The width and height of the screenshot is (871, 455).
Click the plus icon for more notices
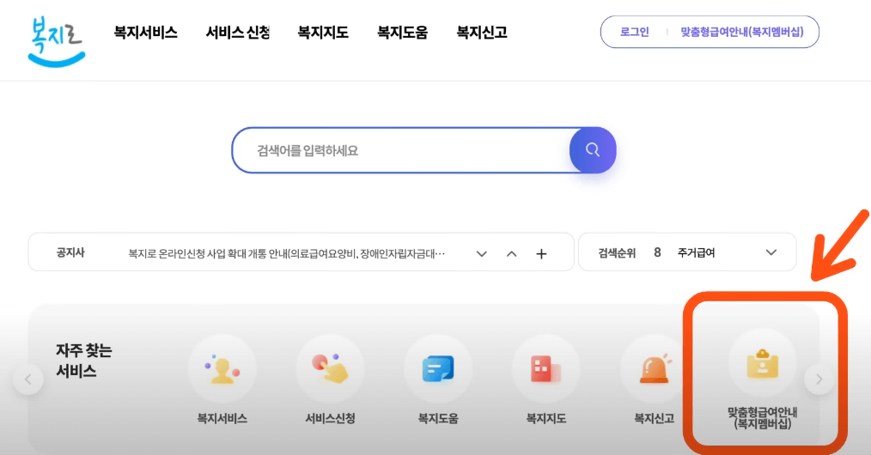point(541,253)
